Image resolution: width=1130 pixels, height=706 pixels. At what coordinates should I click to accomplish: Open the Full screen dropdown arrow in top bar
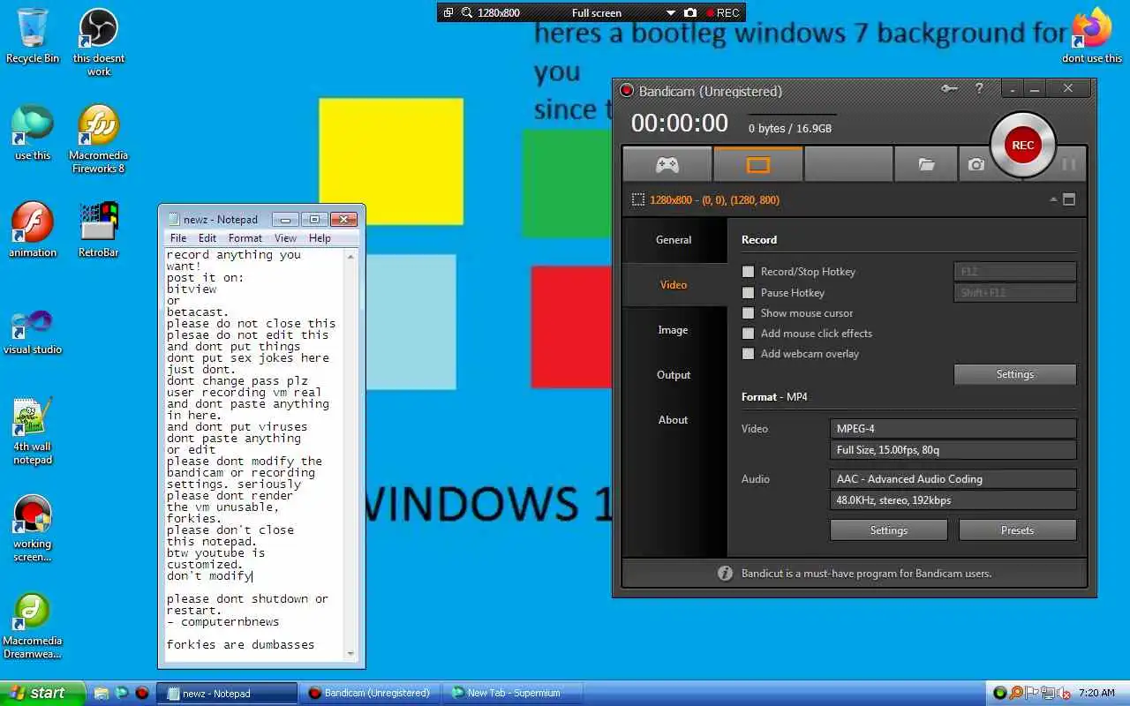coord(671,13)
